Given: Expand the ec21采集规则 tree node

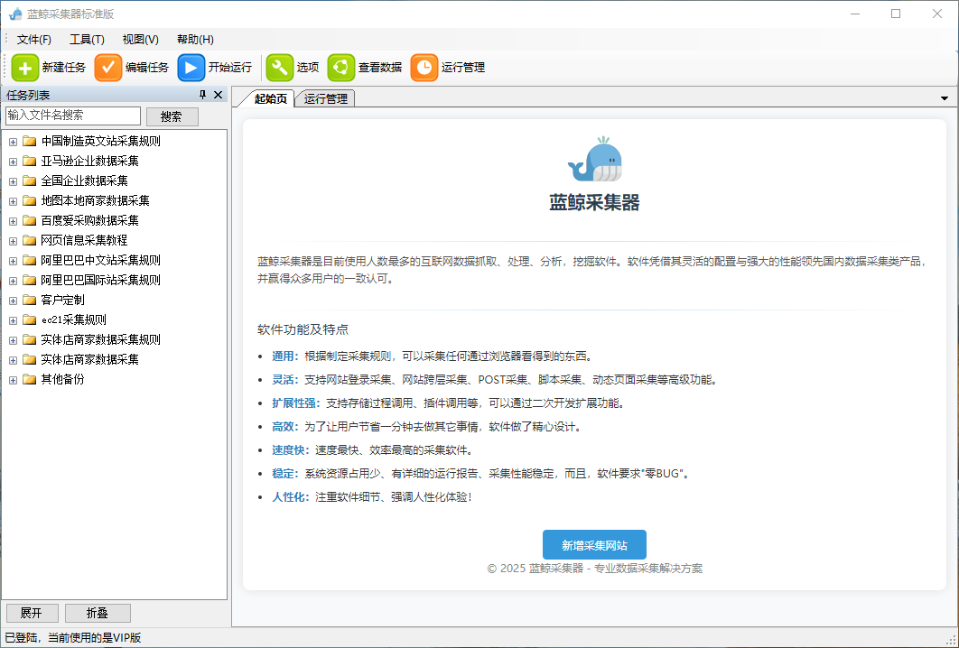Looking at the screenshot, I should tap(13, 320).
